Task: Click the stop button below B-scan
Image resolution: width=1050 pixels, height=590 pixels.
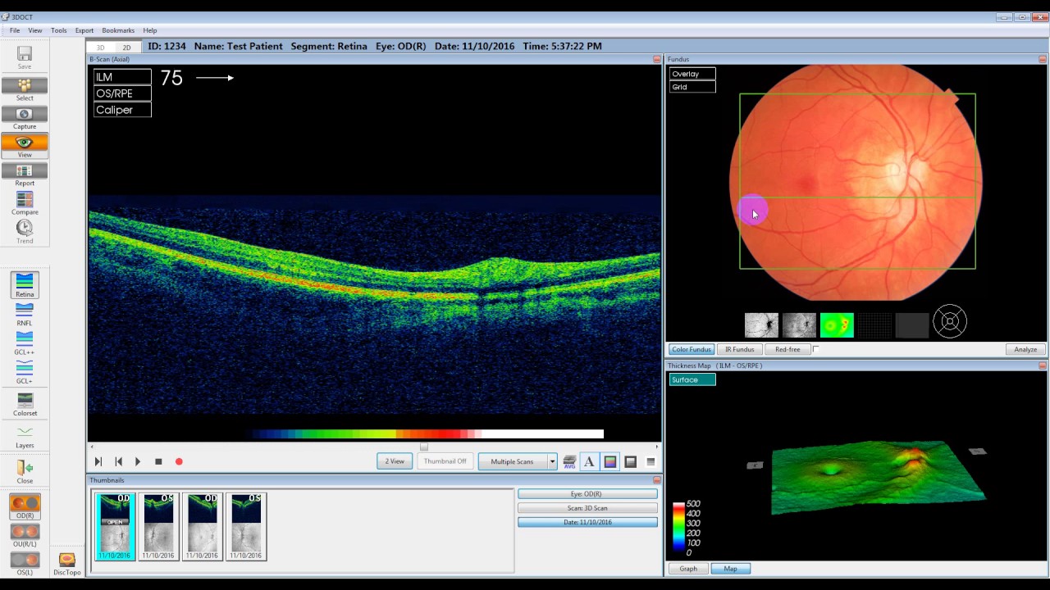Action: [x=158, y=461]
